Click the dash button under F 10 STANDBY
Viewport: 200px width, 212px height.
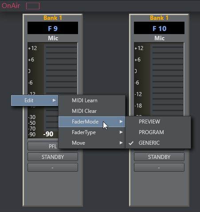(x=159, y=167)
